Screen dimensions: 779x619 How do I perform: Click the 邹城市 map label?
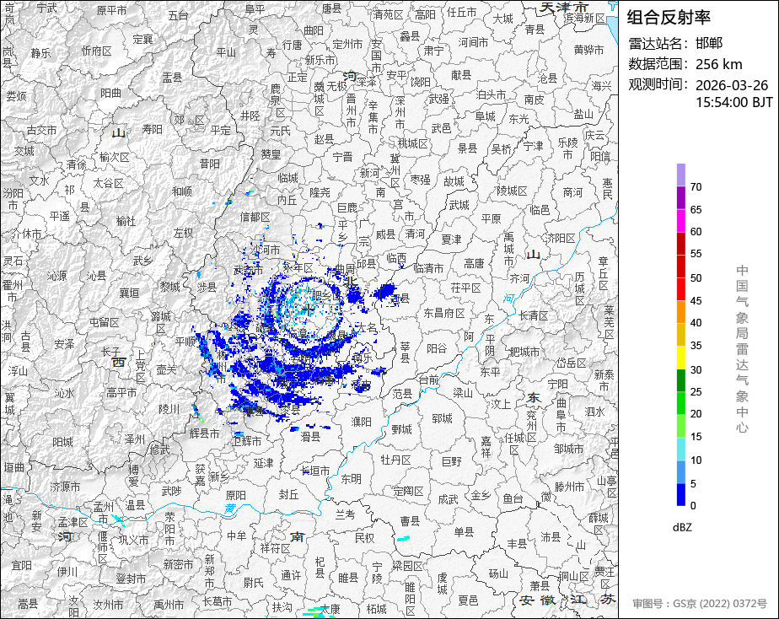click(569, 449)
